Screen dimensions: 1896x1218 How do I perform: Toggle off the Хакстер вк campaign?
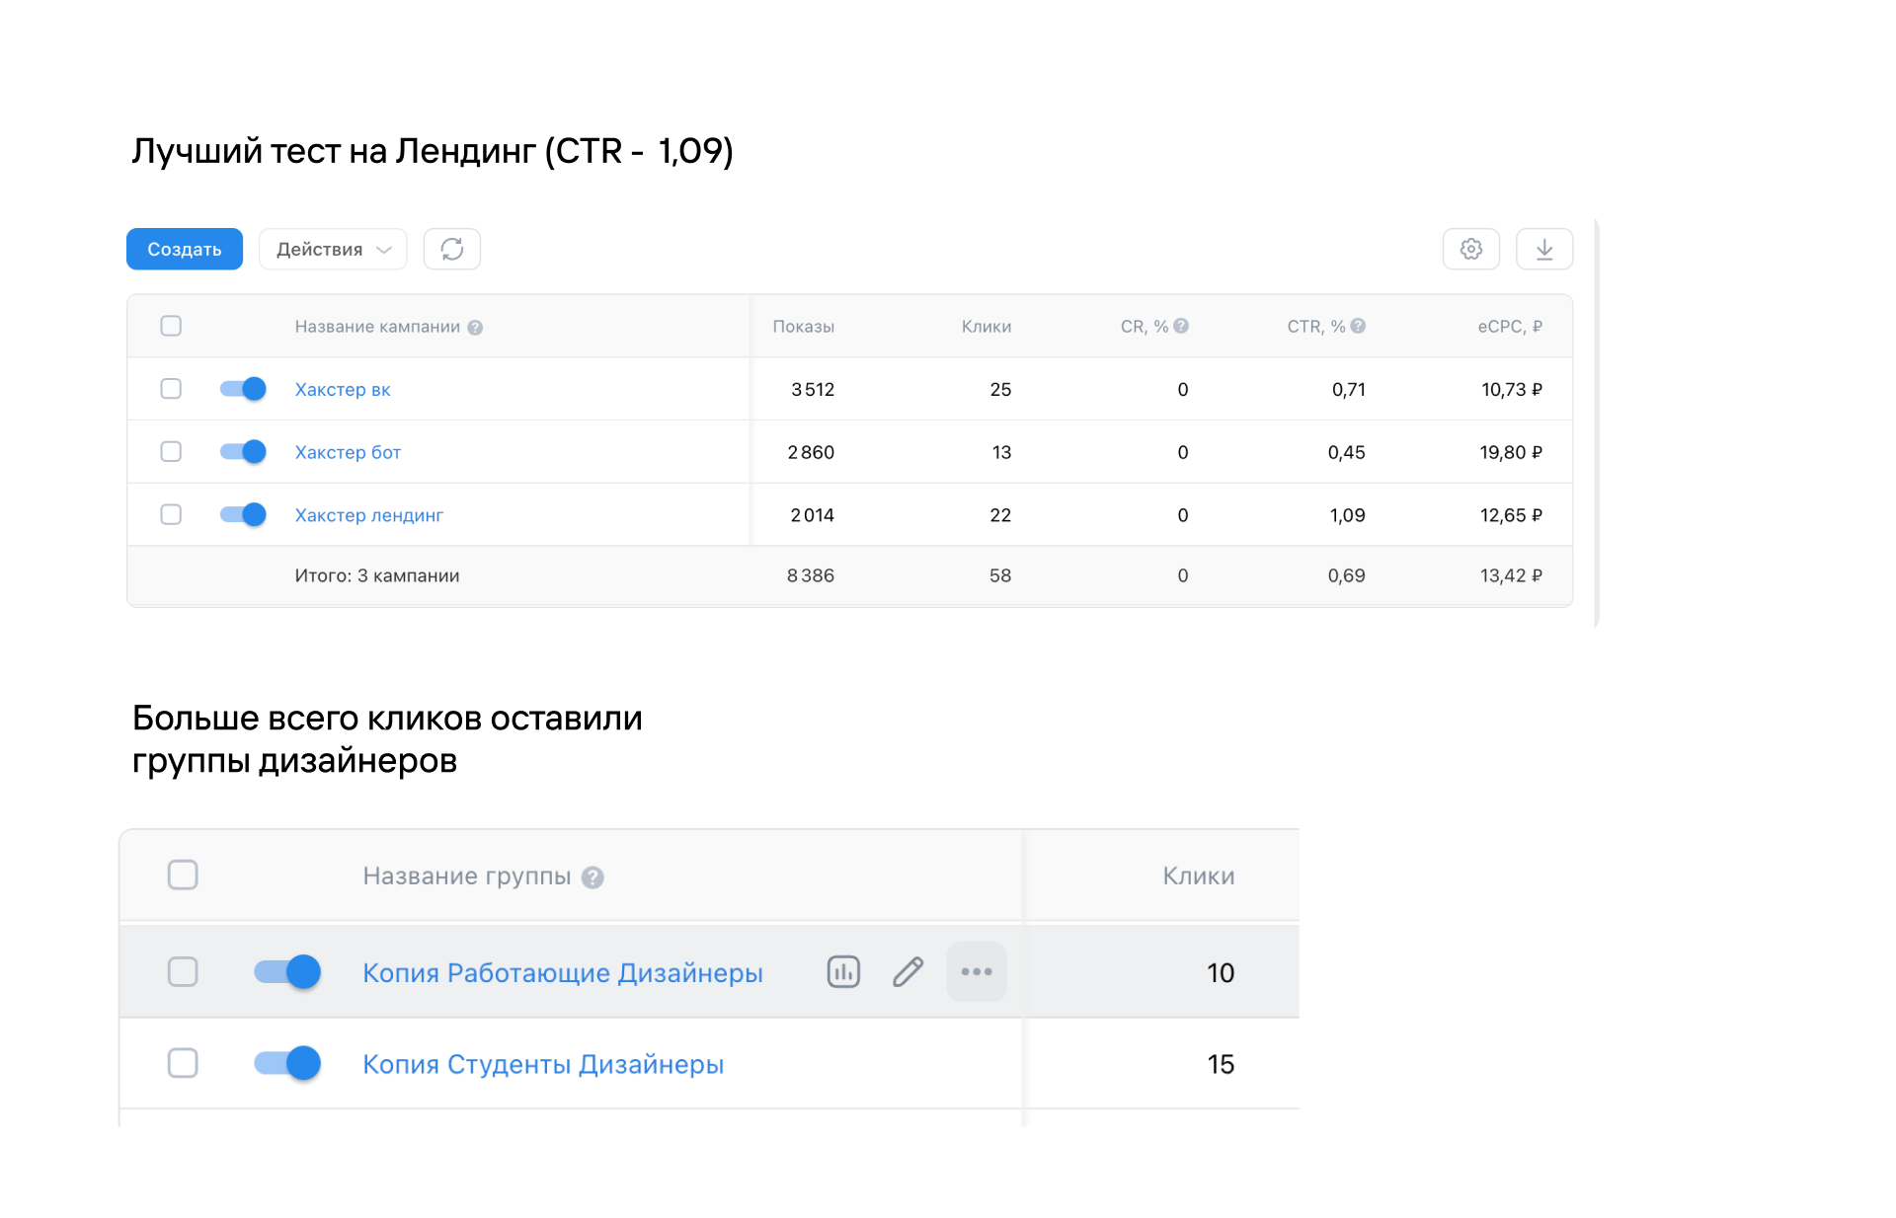243,389
